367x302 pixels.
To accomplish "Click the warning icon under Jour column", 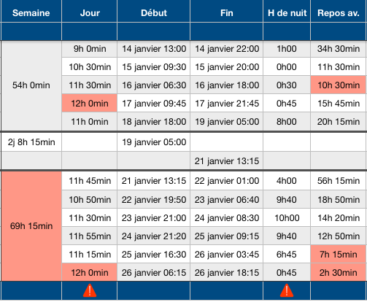I will tap(90, 290).
